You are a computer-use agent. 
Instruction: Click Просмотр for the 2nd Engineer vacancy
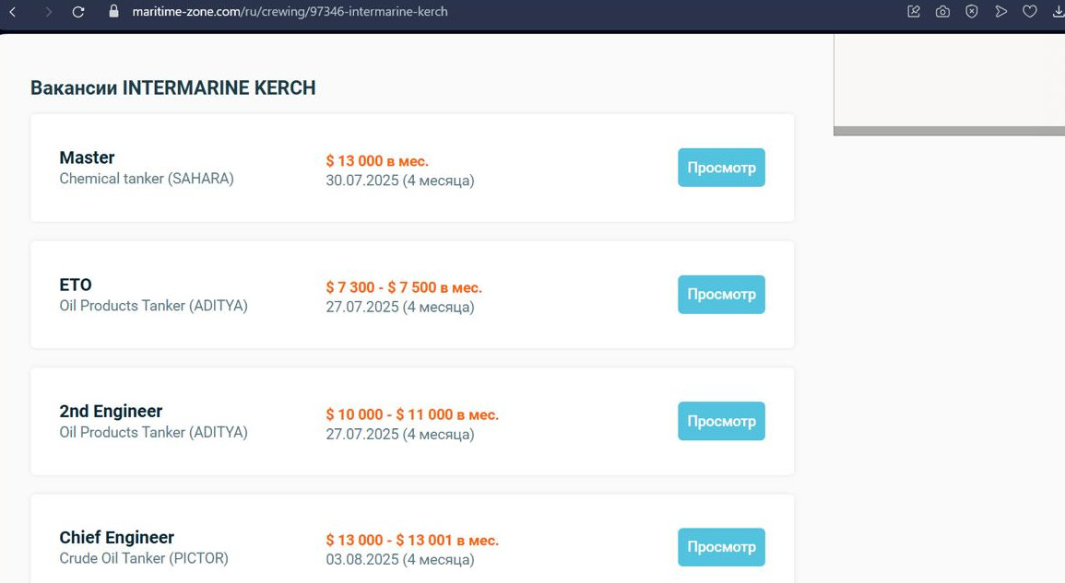721,421
